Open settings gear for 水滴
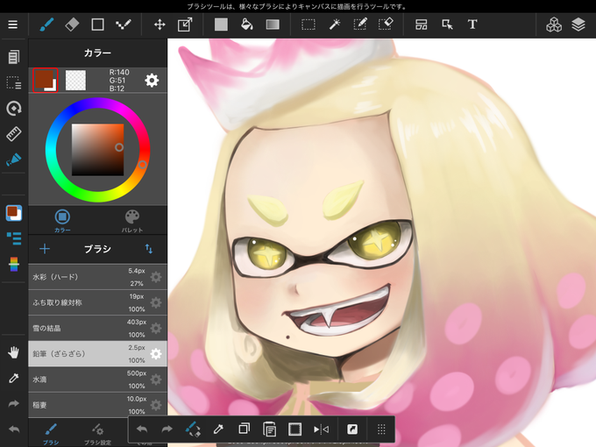Image resolution: width=596 pixels, height=447 pixels. coord(156,380)
